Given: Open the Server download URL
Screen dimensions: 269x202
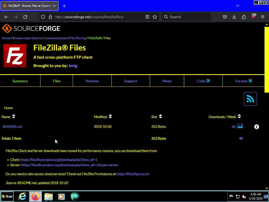Looking at the screenshot, I should click(70, 165).
